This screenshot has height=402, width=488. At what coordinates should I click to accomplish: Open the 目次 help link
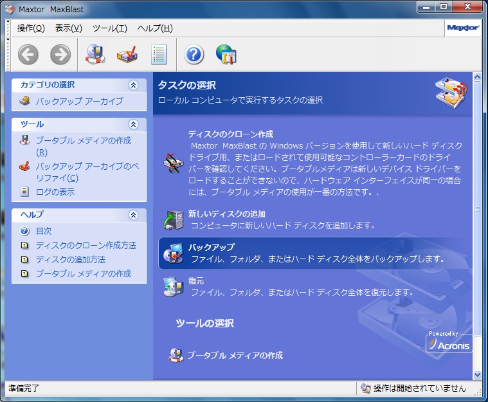click(x=44, y=231)
